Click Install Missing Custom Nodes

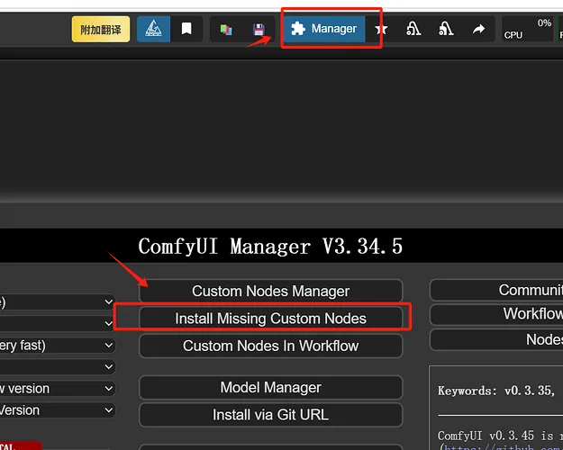(x=270, y=318)
